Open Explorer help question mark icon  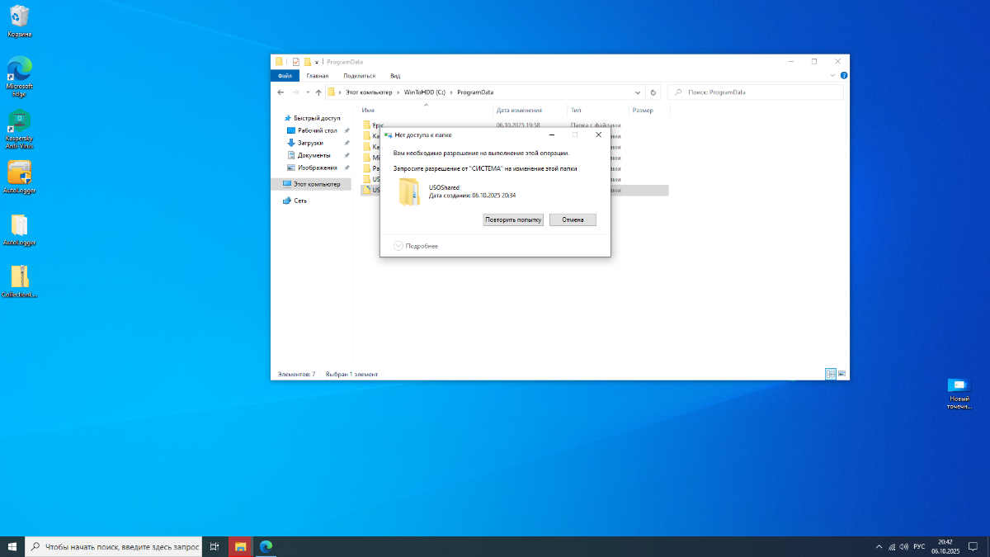tap(844, 75)
